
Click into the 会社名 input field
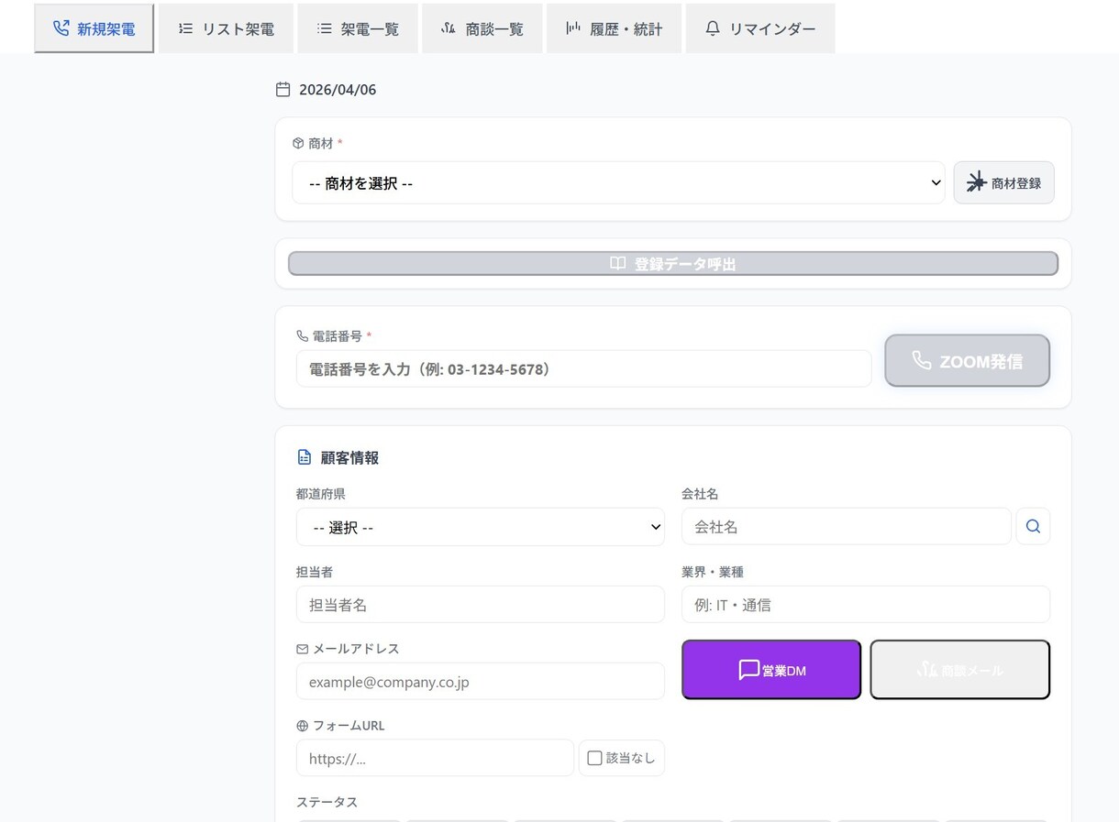pos(847,527)
